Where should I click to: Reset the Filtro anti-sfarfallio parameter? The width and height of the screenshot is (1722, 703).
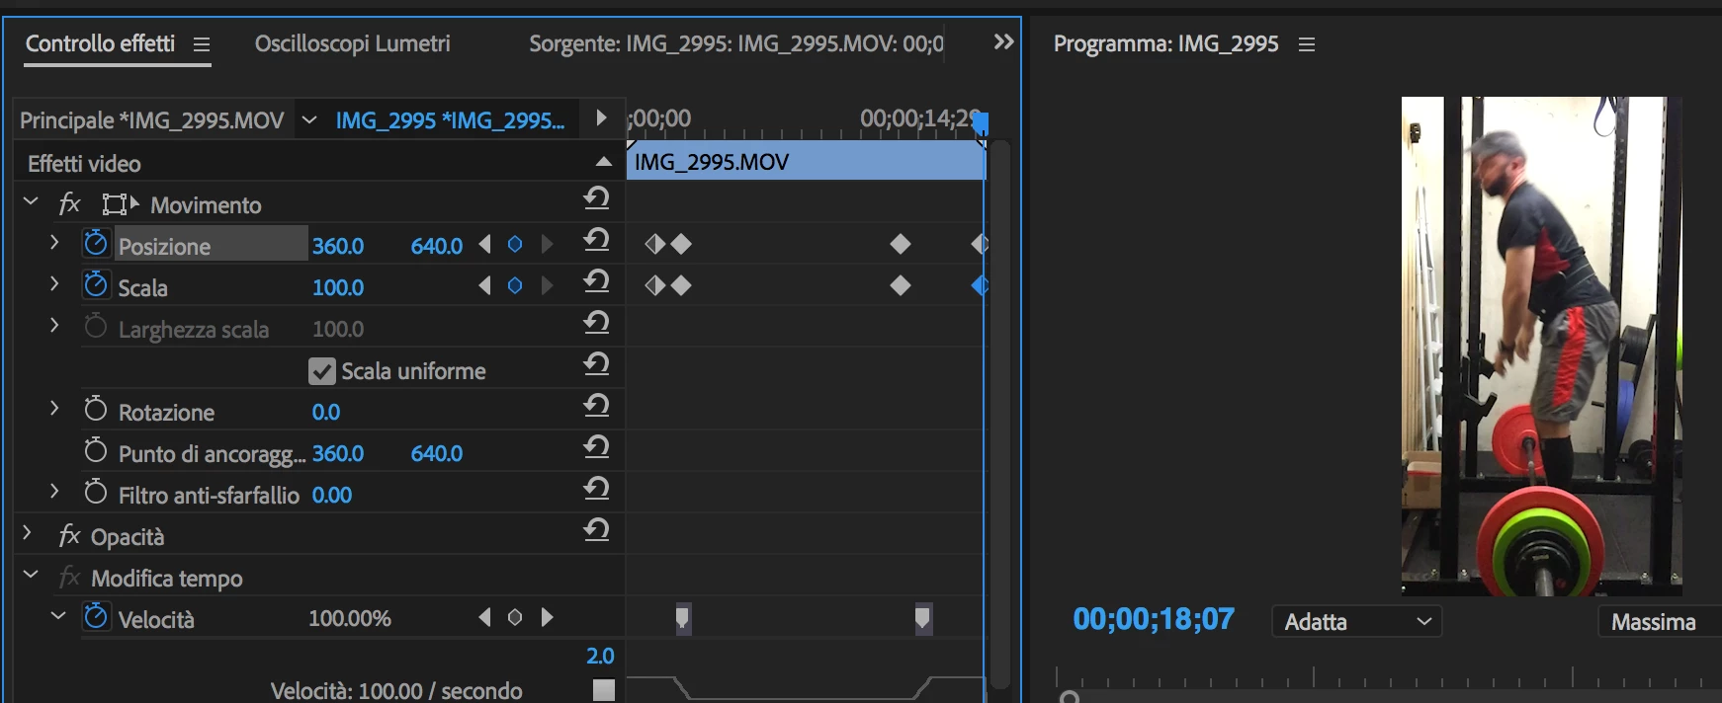(x=596, y=489)
